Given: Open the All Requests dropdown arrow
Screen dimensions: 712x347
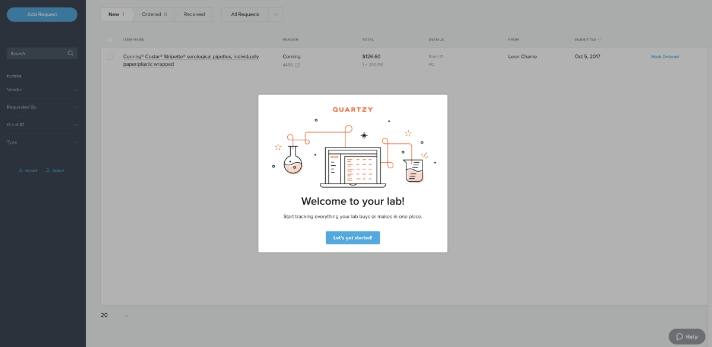Looking at the screenshot, I should point(276,14).
